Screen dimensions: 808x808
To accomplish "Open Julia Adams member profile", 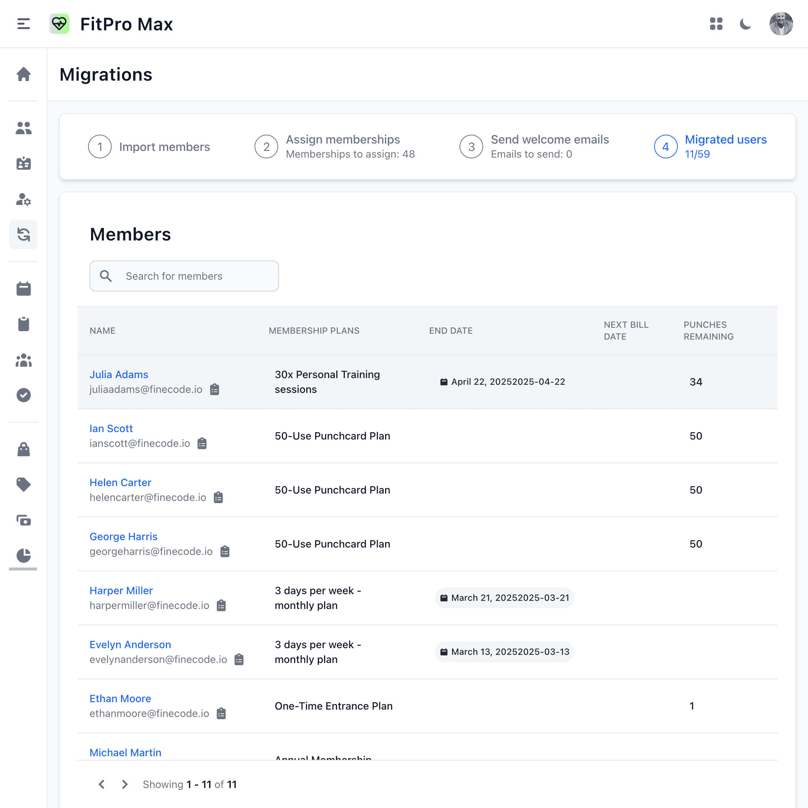I will click(x=119, y=374).
